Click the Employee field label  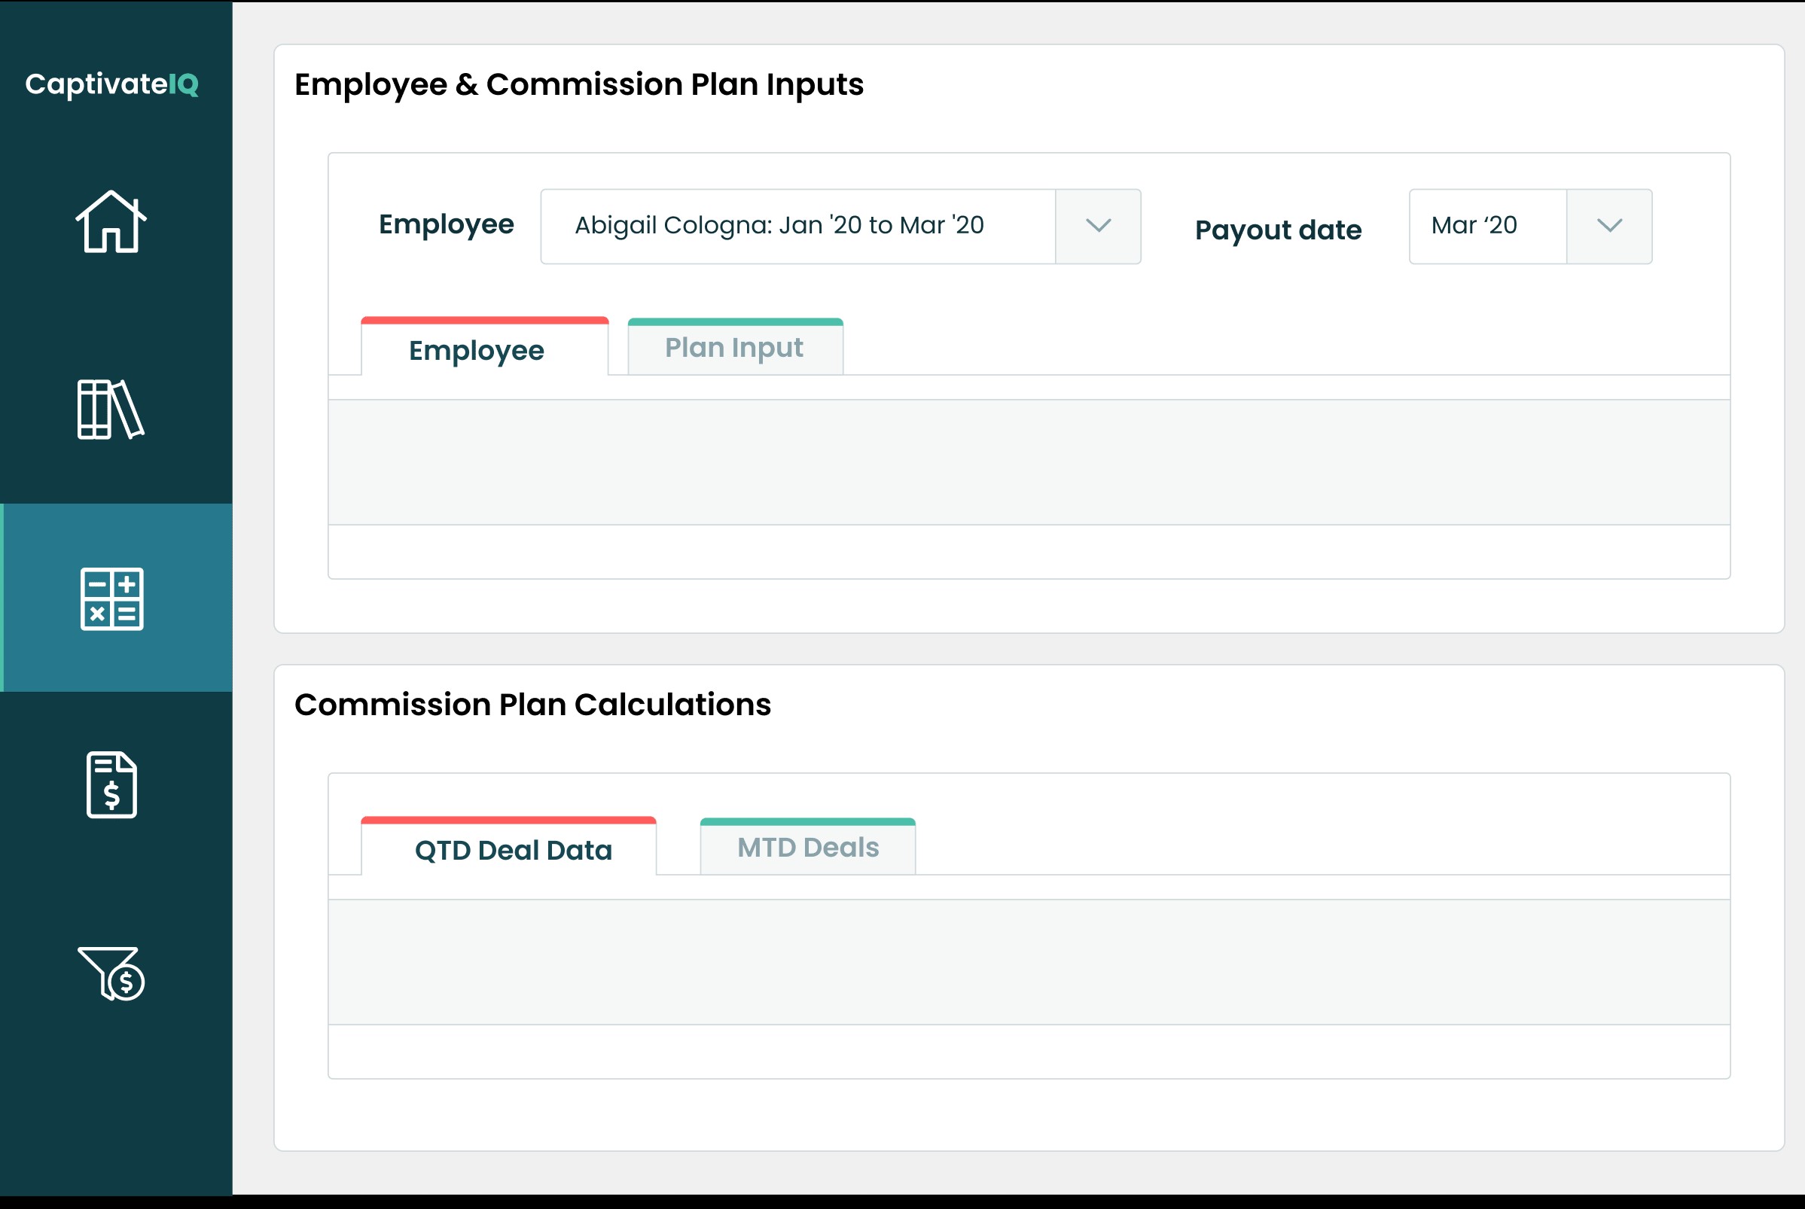coord(446,224)
